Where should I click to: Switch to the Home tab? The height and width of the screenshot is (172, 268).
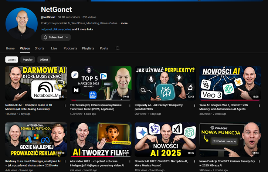coord(10,48)
